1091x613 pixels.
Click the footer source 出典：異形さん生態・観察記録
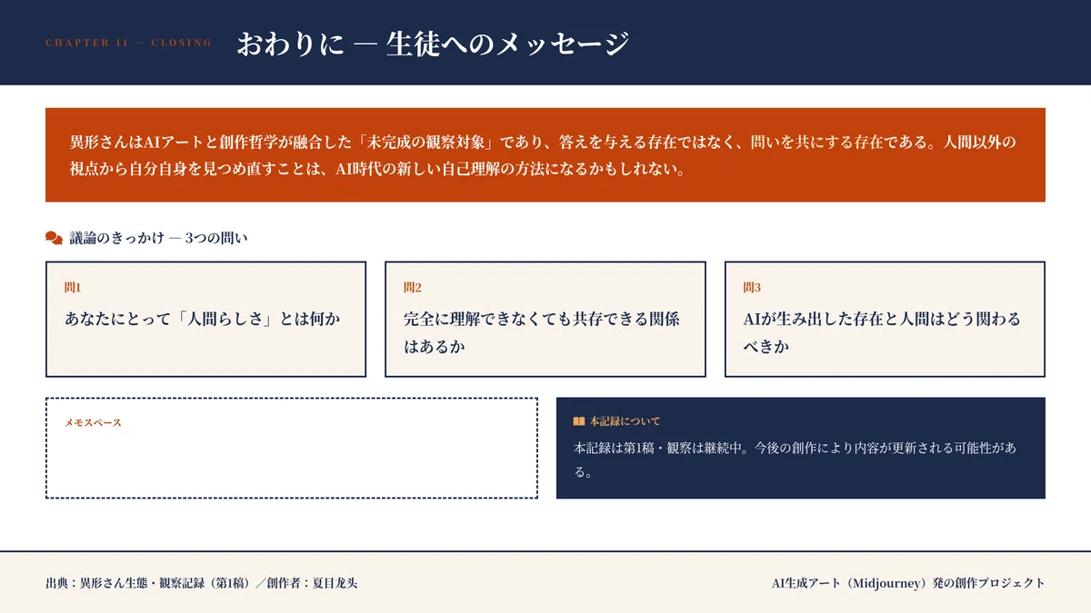pos(202,583)
